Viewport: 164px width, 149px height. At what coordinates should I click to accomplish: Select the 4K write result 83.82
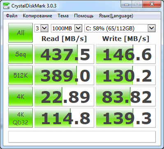tap(126, 96)
